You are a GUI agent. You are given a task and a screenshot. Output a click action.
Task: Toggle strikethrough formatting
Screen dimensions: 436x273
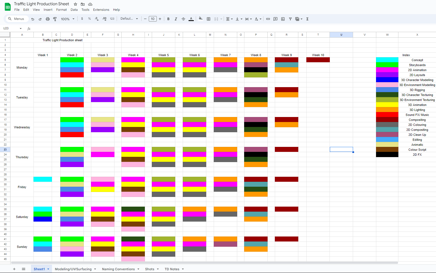[x=183, y=19]
